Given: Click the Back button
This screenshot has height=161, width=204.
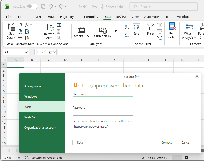Looking at the screenshot, I should 80,143.
